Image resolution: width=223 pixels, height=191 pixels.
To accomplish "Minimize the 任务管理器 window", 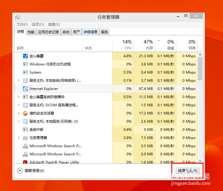I will (178, 16).
